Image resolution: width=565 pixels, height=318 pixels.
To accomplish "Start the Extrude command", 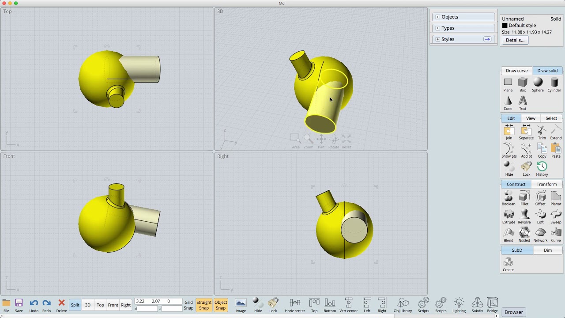I will [x=508, y=216].
